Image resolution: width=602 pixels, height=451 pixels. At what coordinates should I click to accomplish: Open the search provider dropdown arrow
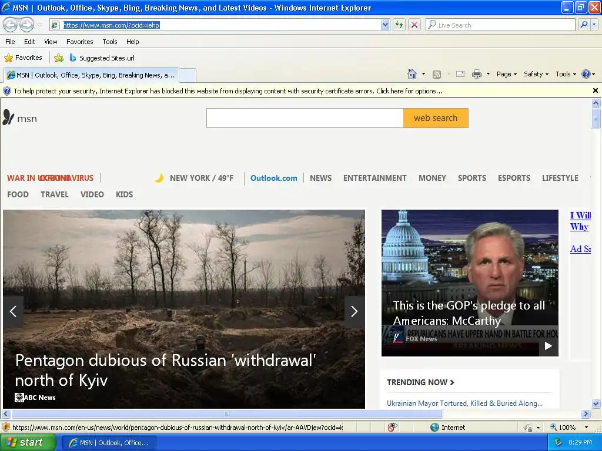click(x=594, y=25)
